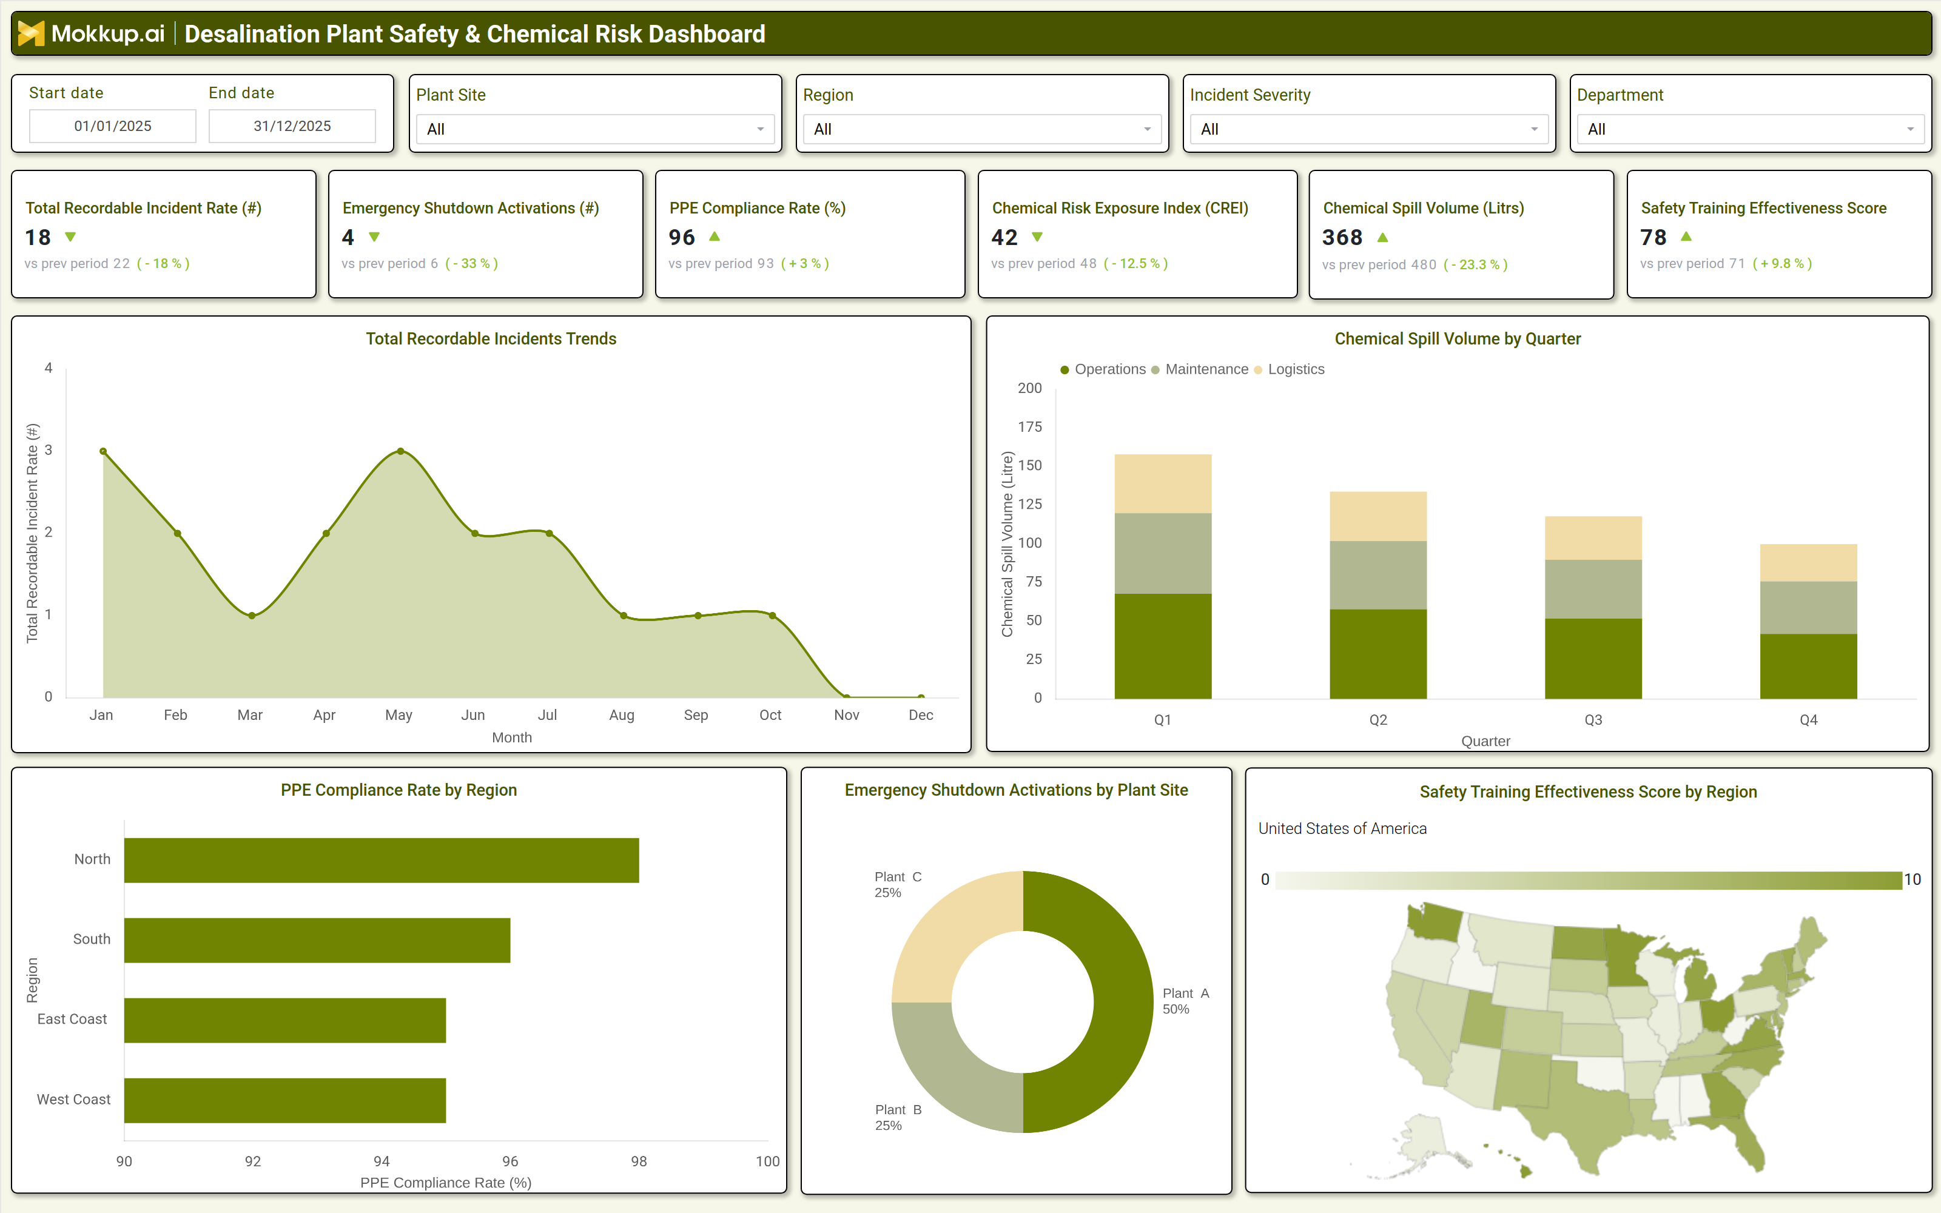Select Q2 Maintenance bar segment
The height and width of the screenshot is (1213, 1941).
point(1378,575)
